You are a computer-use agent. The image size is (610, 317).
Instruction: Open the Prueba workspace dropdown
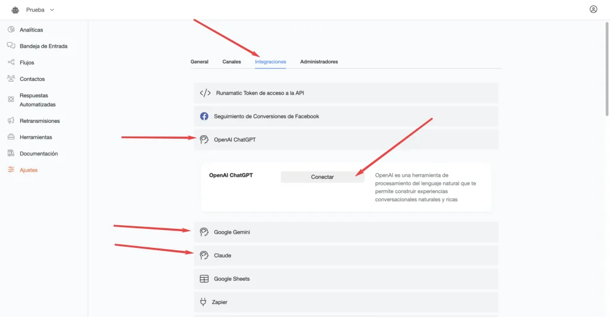pyautogui.click(x=40, y=10)
